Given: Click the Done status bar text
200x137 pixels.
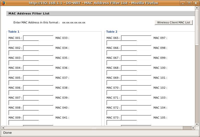Looking at the screenshot, I should pyautogui.click(x=7, y=133).
